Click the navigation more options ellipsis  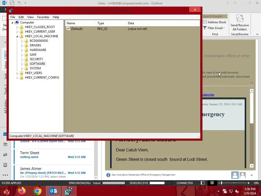coord(5,175)
